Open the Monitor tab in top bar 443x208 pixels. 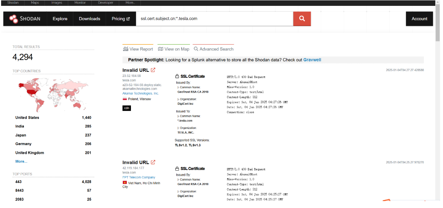(x=80, y=3)
